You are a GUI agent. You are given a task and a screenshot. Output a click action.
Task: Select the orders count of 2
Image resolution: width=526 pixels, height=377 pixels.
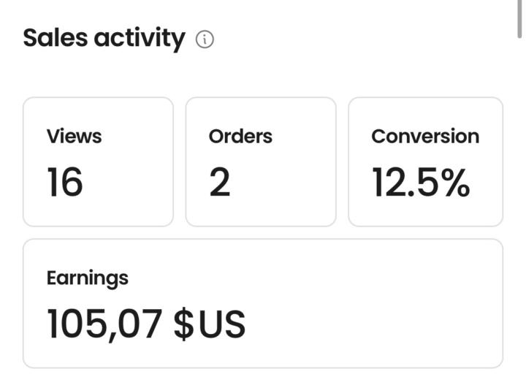[219, 182]
